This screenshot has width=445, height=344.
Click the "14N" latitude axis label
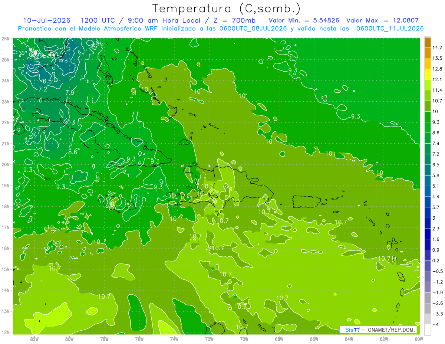5,290
